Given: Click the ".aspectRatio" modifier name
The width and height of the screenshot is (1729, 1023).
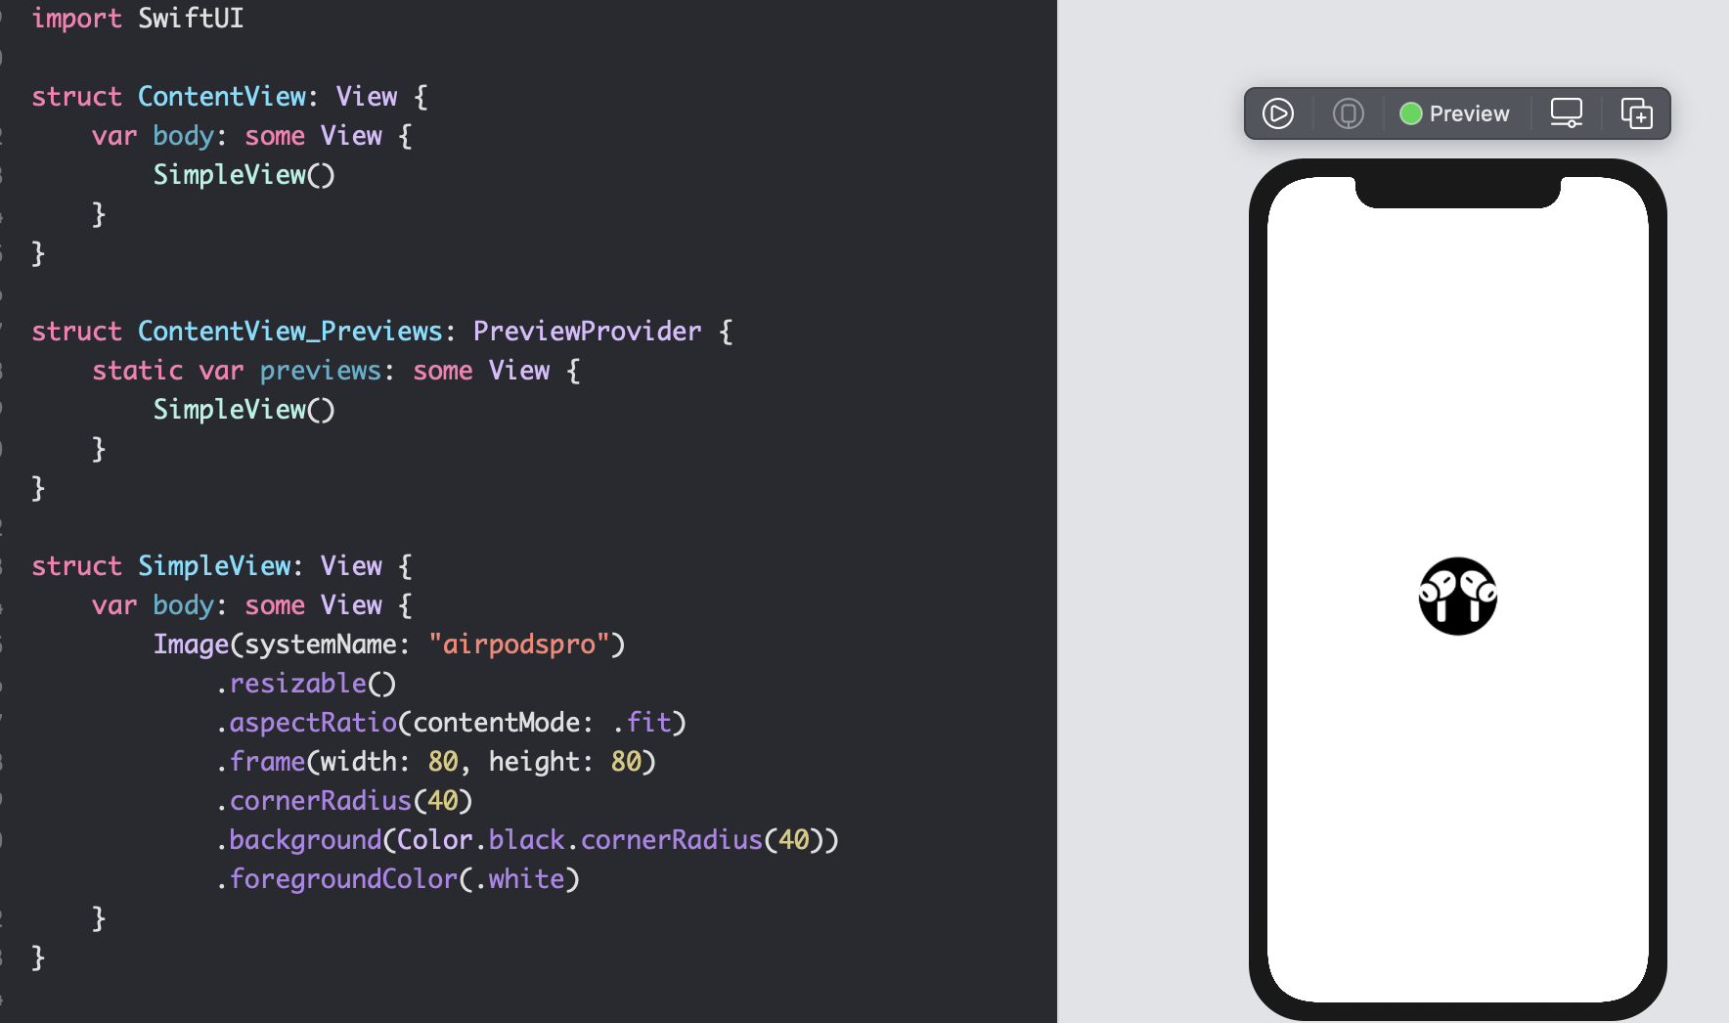Looking at the screenshot, I should (x=306, y=723).
